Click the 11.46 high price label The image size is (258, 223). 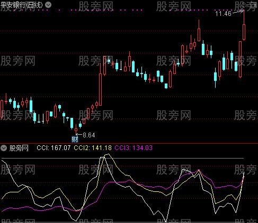point(223,14)
